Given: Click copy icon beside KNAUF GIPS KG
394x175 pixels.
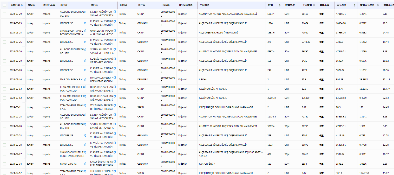Looking at the screenshot, I should tap(85, 164).
